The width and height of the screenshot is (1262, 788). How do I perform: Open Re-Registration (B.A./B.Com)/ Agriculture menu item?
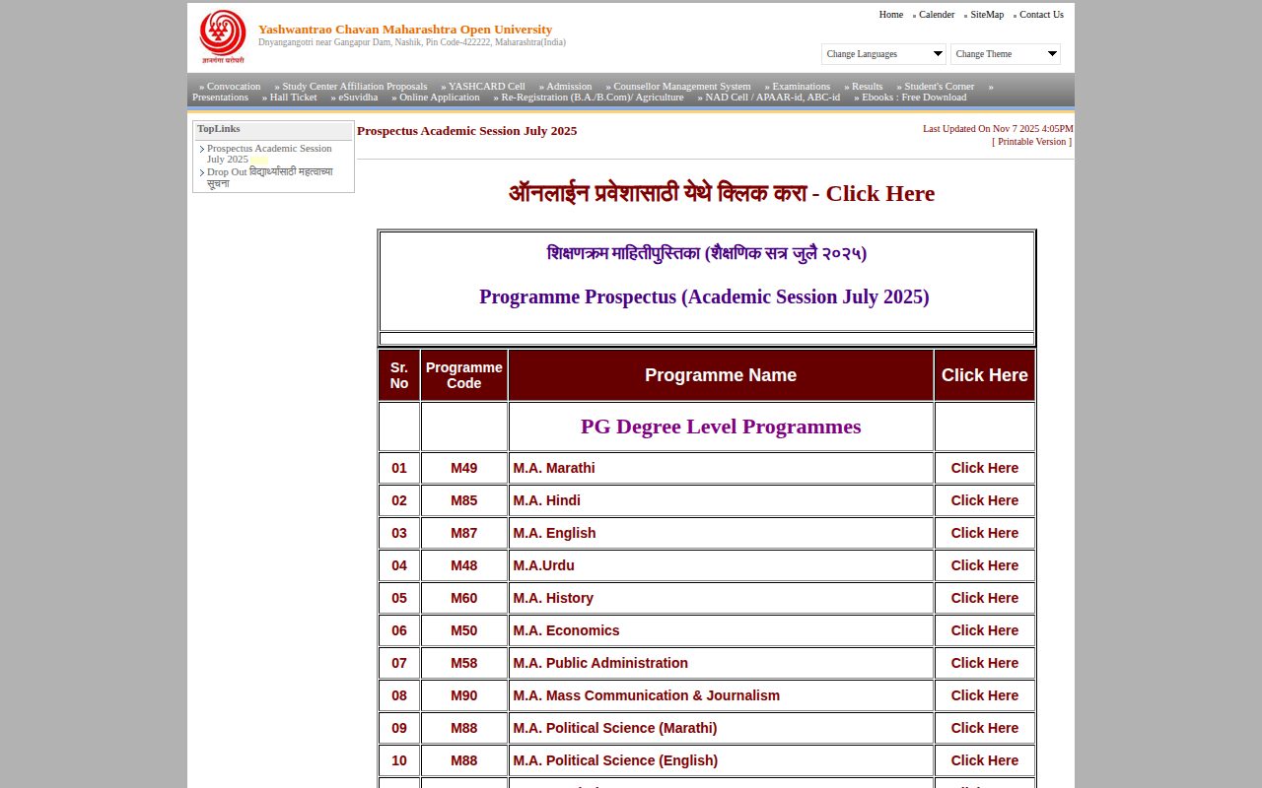coord(593,98)
